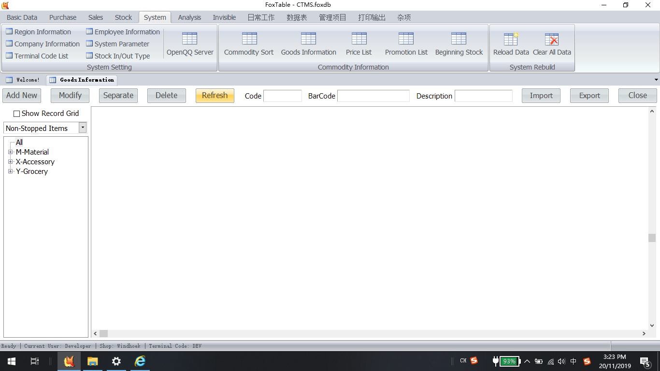Open the Price List
This screenshot has width=660, height=371.
[359, 43]
